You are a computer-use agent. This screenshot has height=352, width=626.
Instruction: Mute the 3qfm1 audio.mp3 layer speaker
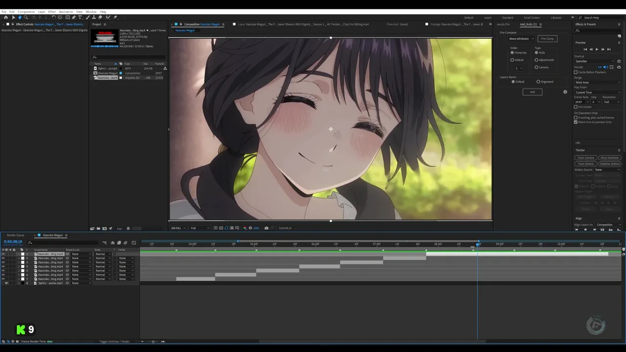(7, 283)
